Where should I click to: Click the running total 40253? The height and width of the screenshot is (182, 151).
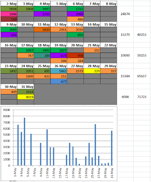pyautogui.click(x=142, y=35)
